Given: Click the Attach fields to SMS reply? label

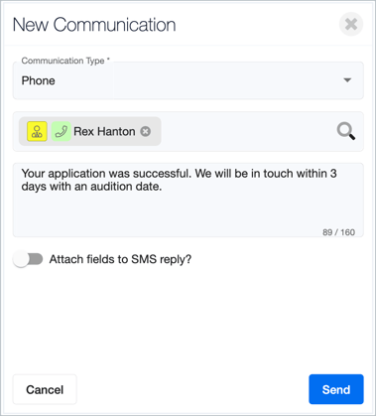Looking at the screenshot, I should [120, 259].
